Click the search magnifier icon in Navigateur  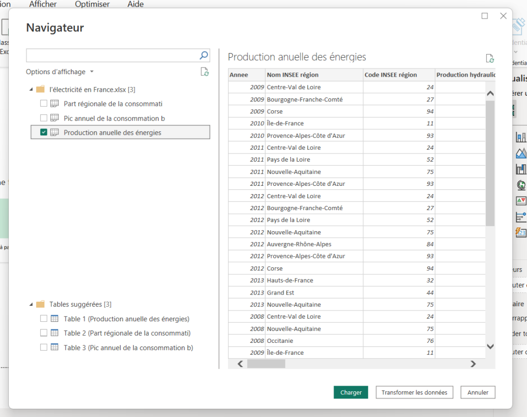tap(204, 55)
